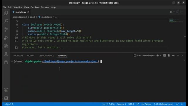Viewport: 188px width, 106px height.
Task: Open the View menu
Action: [26, 7]
